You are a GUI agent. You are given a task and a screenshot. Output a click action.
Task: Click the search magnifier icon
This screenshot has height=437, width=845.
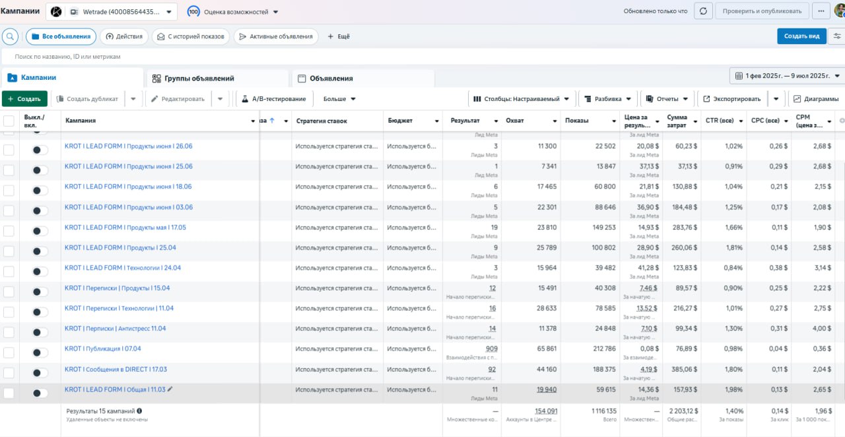click(11, 36)
